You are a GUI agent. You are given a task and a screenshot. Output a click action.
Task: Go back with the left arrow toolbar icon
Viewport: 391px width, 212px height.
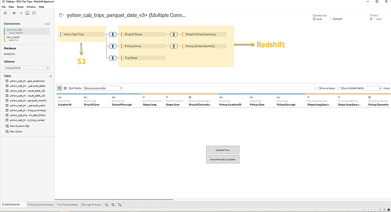(x=14, y=13)
